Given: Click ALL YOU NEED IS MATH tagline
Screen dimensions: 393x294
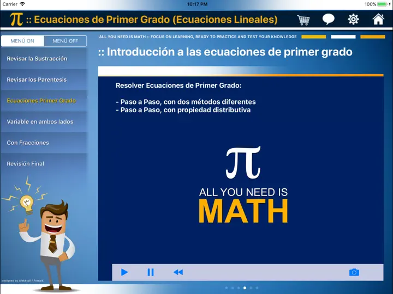Looking at the screenshot, I should (x=198, y=37).
